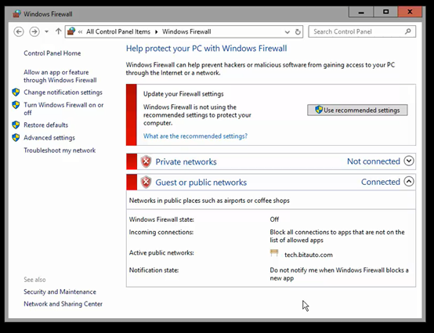The height and width of the screenshot is (333, 434).
Task: Click the address bar Control Panel icon
Action: coord(71,31)
